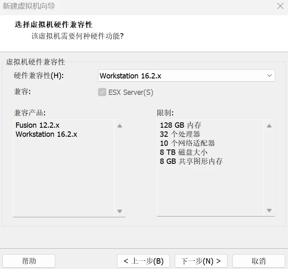Select the 8 TB 磁盘大小 limit entry
Viewport: 288px width, 269px height.
tap(183, 152)
